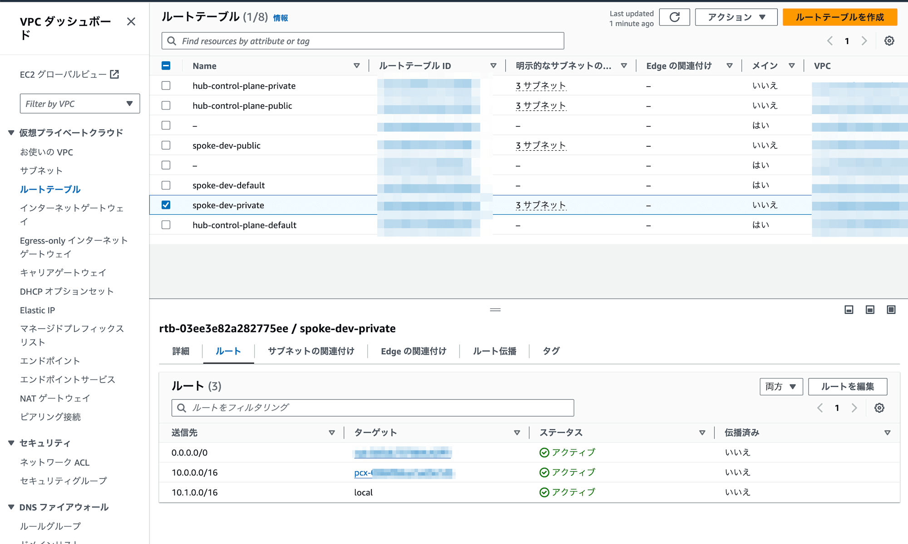The width and height of the screenshot is (908, 544).
Task: Switch to ルート tab
Action: [228, 351]
